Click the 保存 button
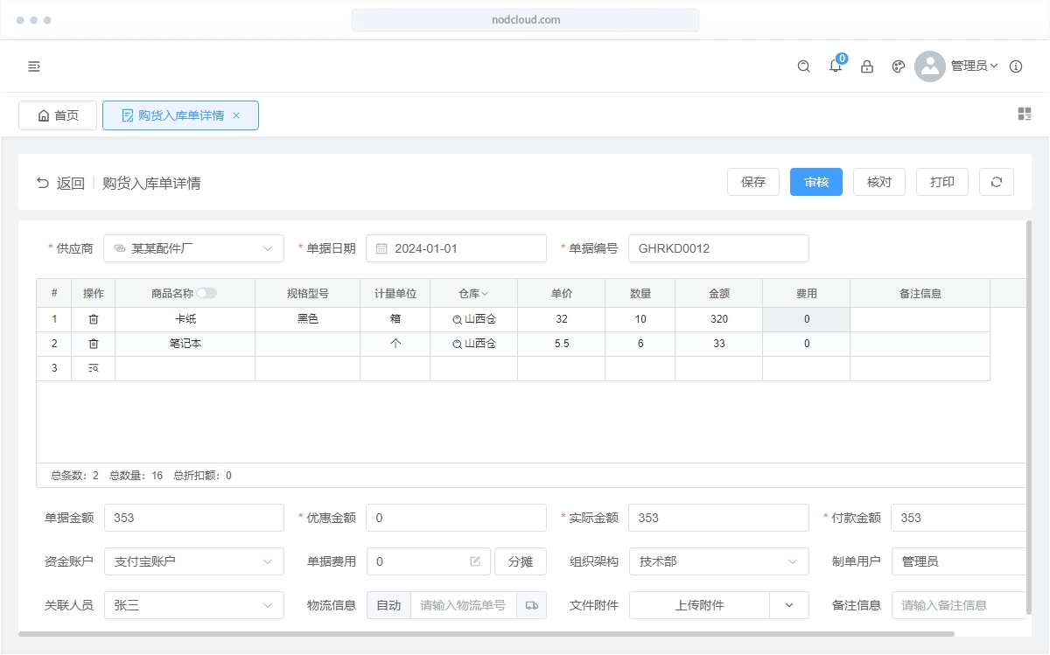The height and width of the screenshot is (655, 1050). pos(752,182)
